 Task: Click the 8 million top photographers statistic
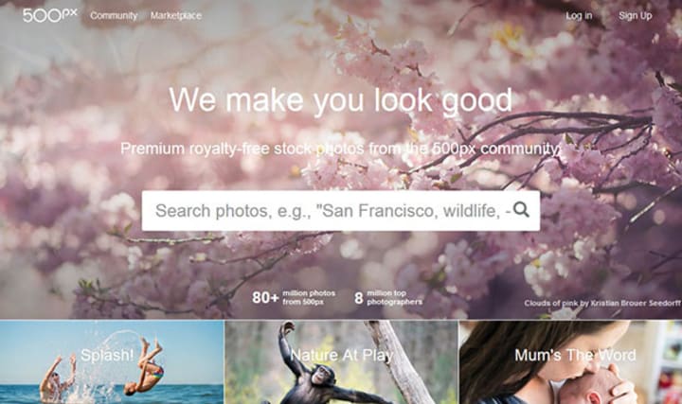(388, 298)
